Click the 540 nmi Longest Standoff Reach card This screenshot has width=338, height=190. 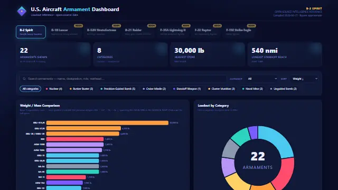(x=285, y=54)
